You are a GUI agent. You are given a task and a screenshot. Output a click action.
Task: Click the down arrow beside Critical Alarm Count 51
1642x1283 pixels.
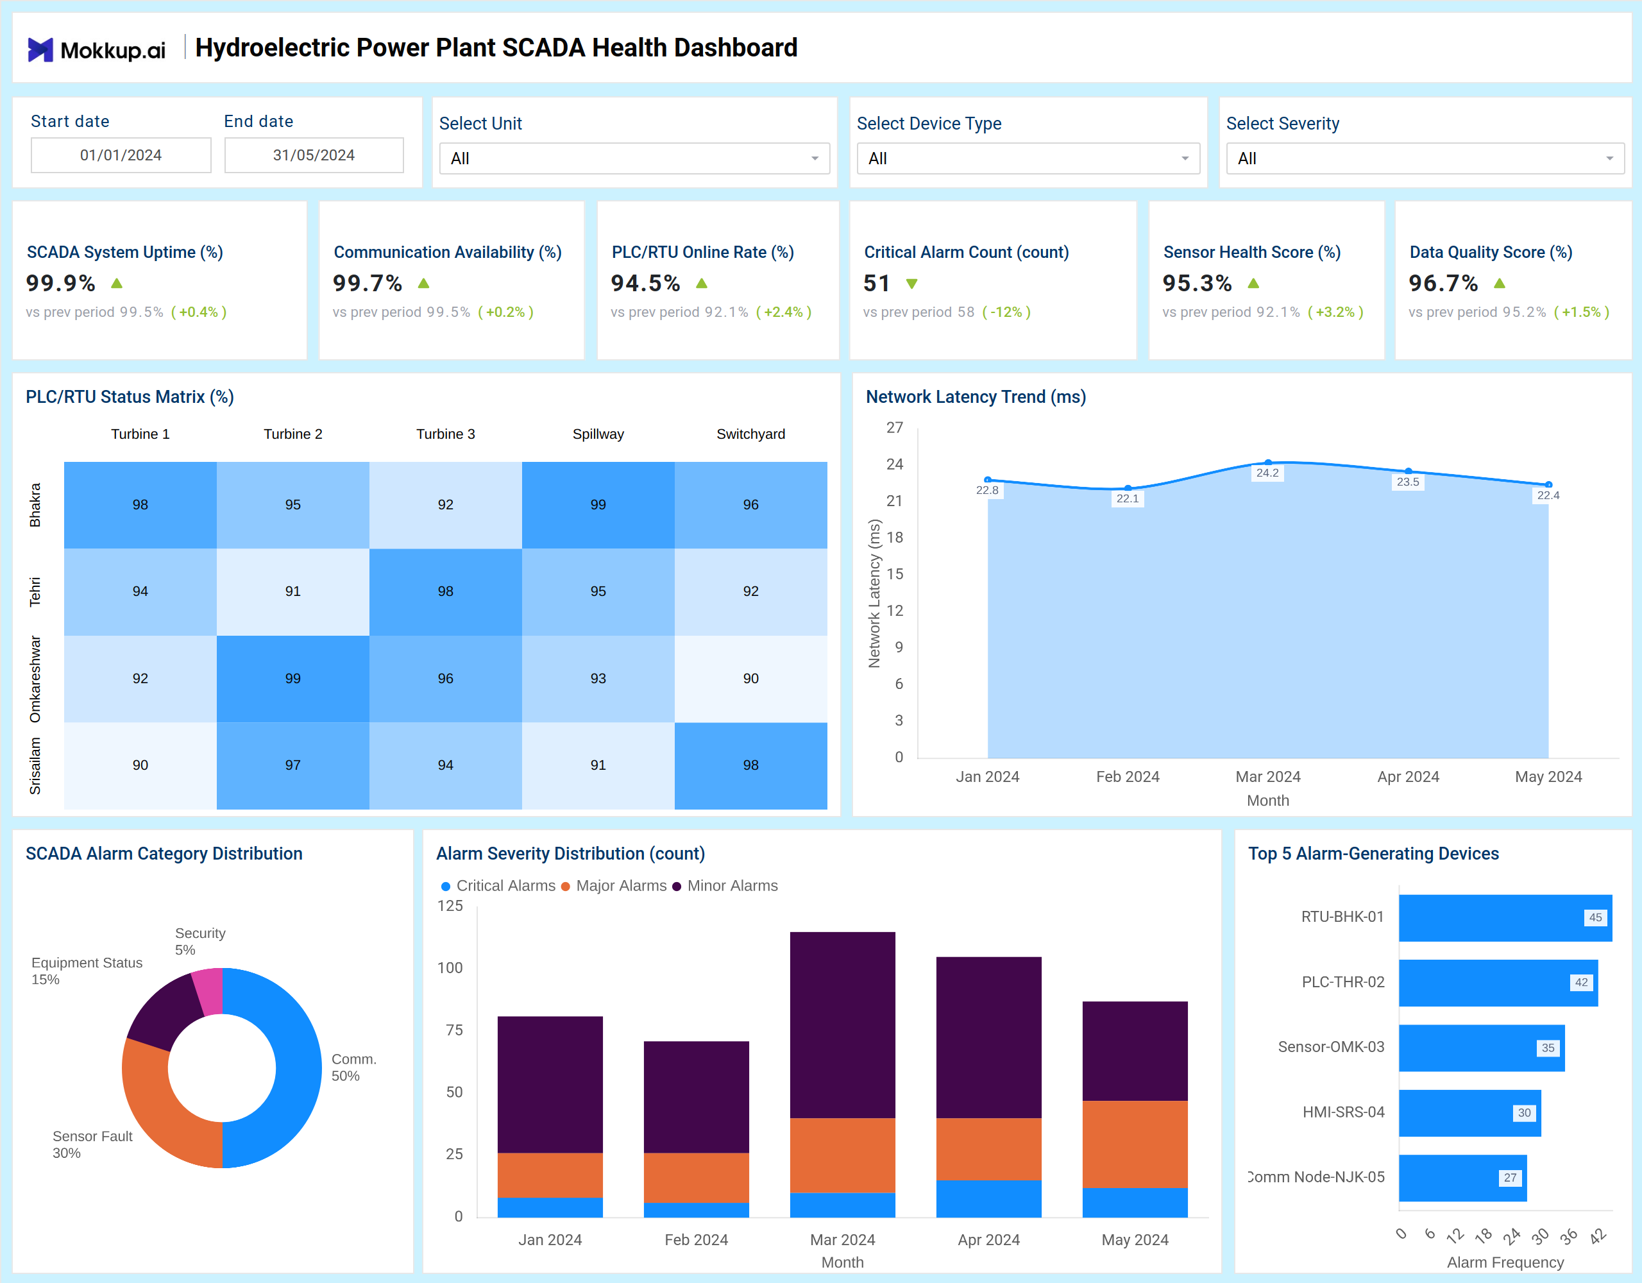tap(912, 284)
